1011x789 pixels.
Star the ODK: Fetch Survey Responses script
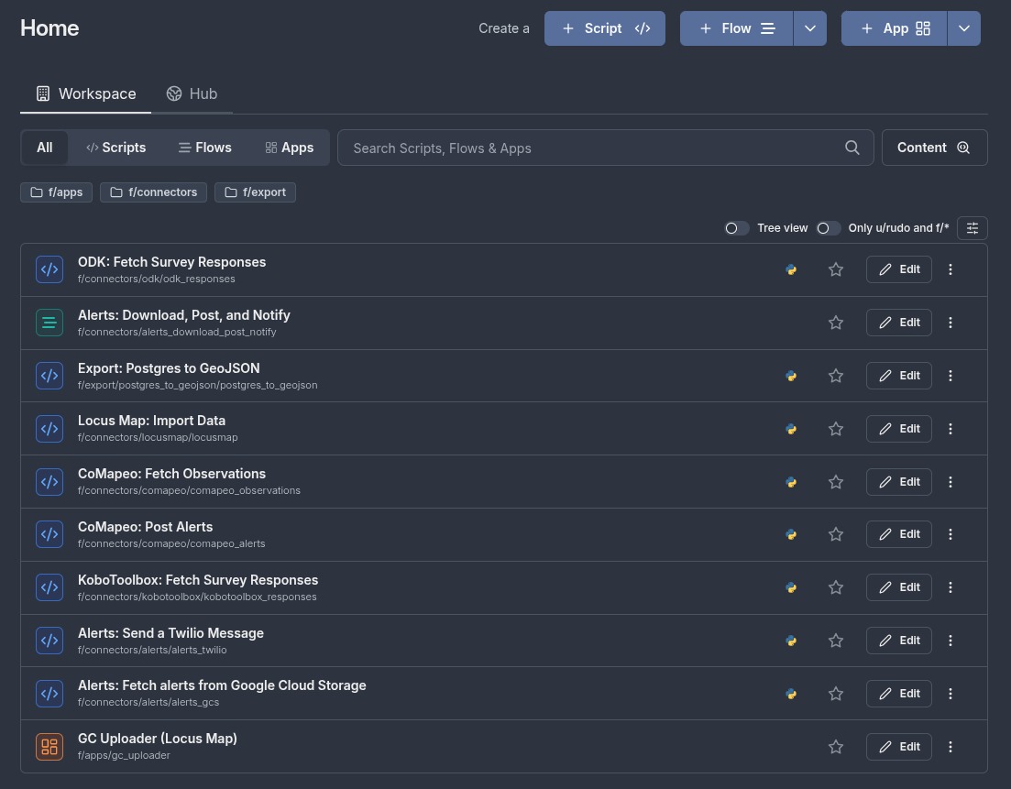(835, 269)
